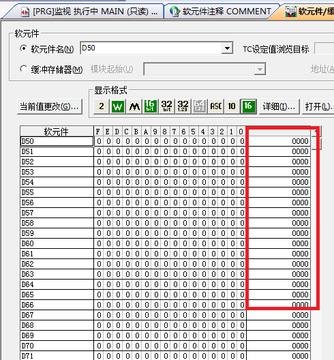
Task: Select binary display format icon 2
Action: click(x=102, y=106)
